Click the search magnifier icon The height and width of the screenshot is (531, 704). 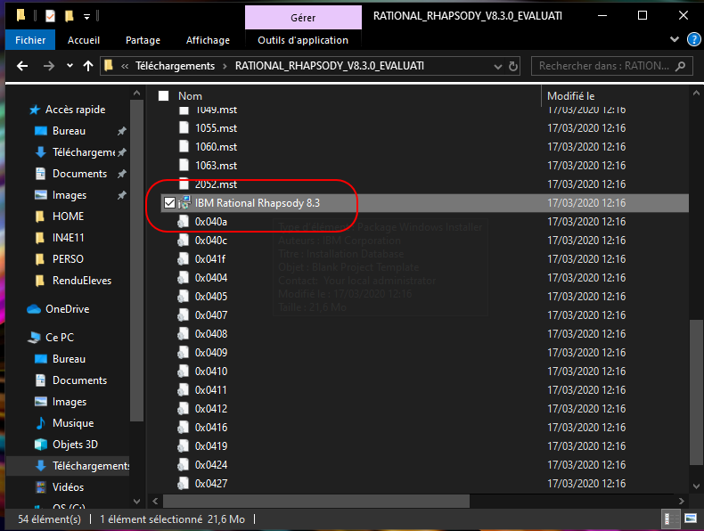point(681,66)
